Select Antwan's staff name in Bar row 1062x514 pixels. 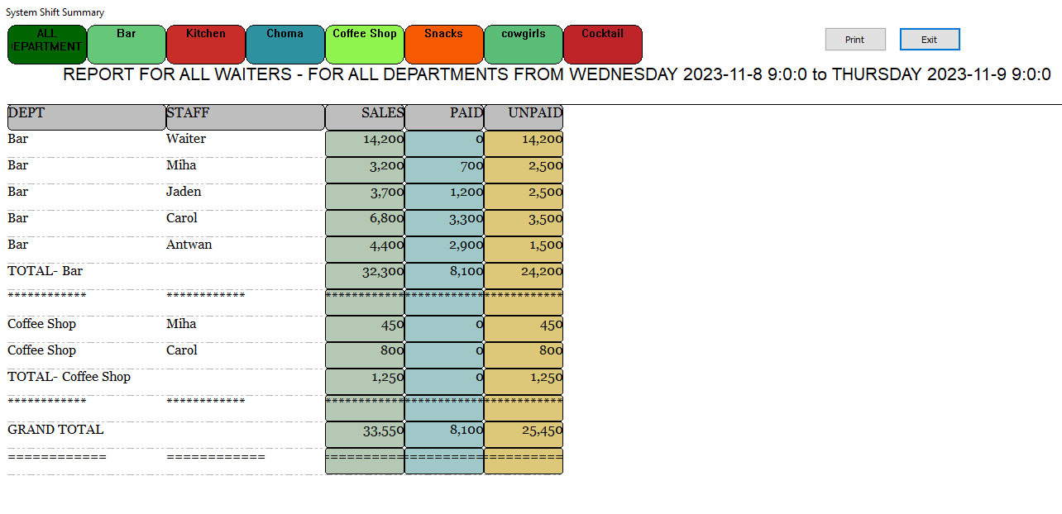[x=189, y=245]
